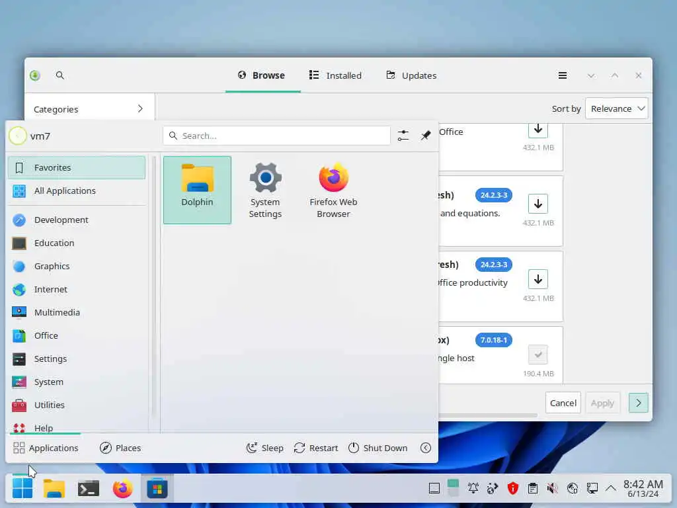Click the vm7 user avatar
677x508 pixels.
(18, 136)
